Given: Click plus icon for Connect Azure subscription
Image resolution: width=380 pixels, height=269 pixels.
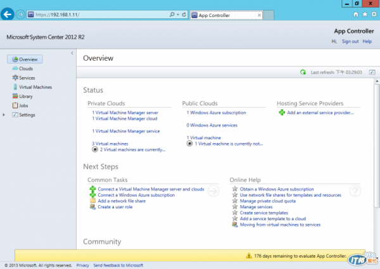Looking at the screenshot, I should point(92,195).
